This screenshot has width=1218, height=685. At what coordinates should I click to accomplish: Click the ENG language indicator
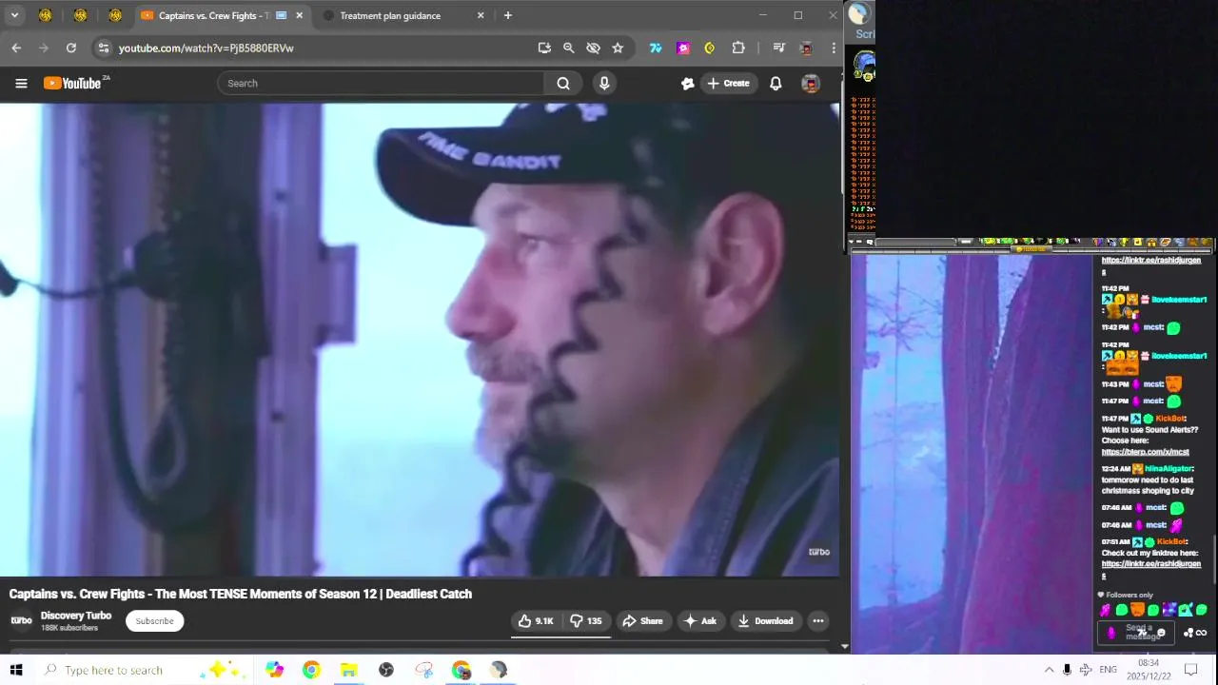click(x=1108, y=670)
